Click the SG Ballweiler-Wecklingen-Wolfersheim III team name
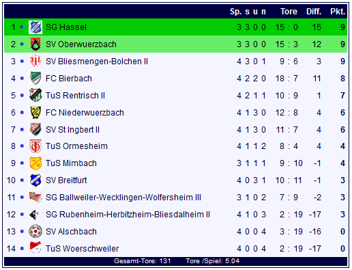The image size is (352, 270). pyautogui.click(x=123, y=198)
